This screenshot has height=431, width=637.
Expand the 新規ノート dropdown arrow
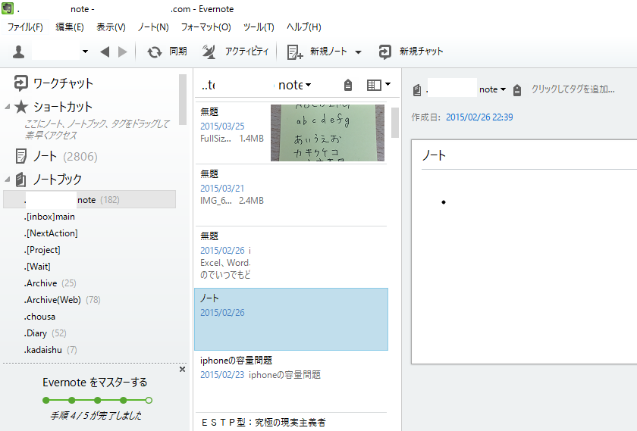[358, 52]
